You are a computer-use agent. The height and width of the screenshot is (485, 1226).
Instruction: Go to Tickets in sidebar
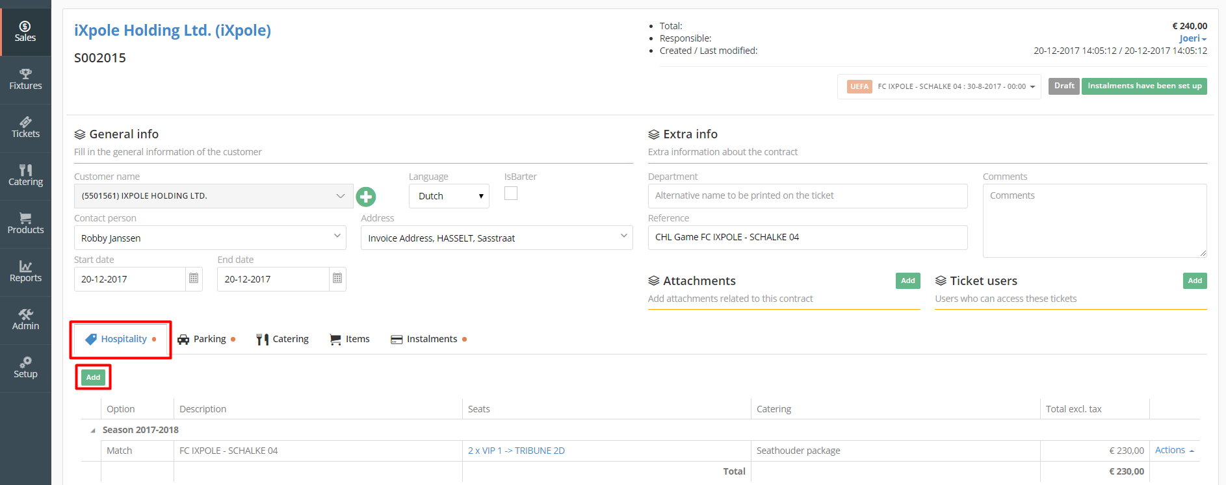25,128
